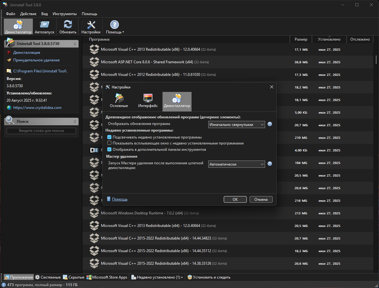Open Настройки wrench toolbar icon
Viewport: 379px width, 288px height.
[x=91, y=25]
